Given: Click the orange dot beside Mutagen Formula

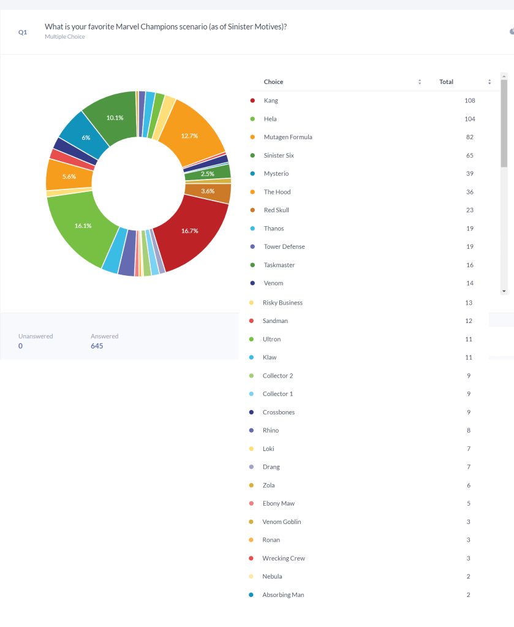Looking at the screenshot, I should point(252,137).
